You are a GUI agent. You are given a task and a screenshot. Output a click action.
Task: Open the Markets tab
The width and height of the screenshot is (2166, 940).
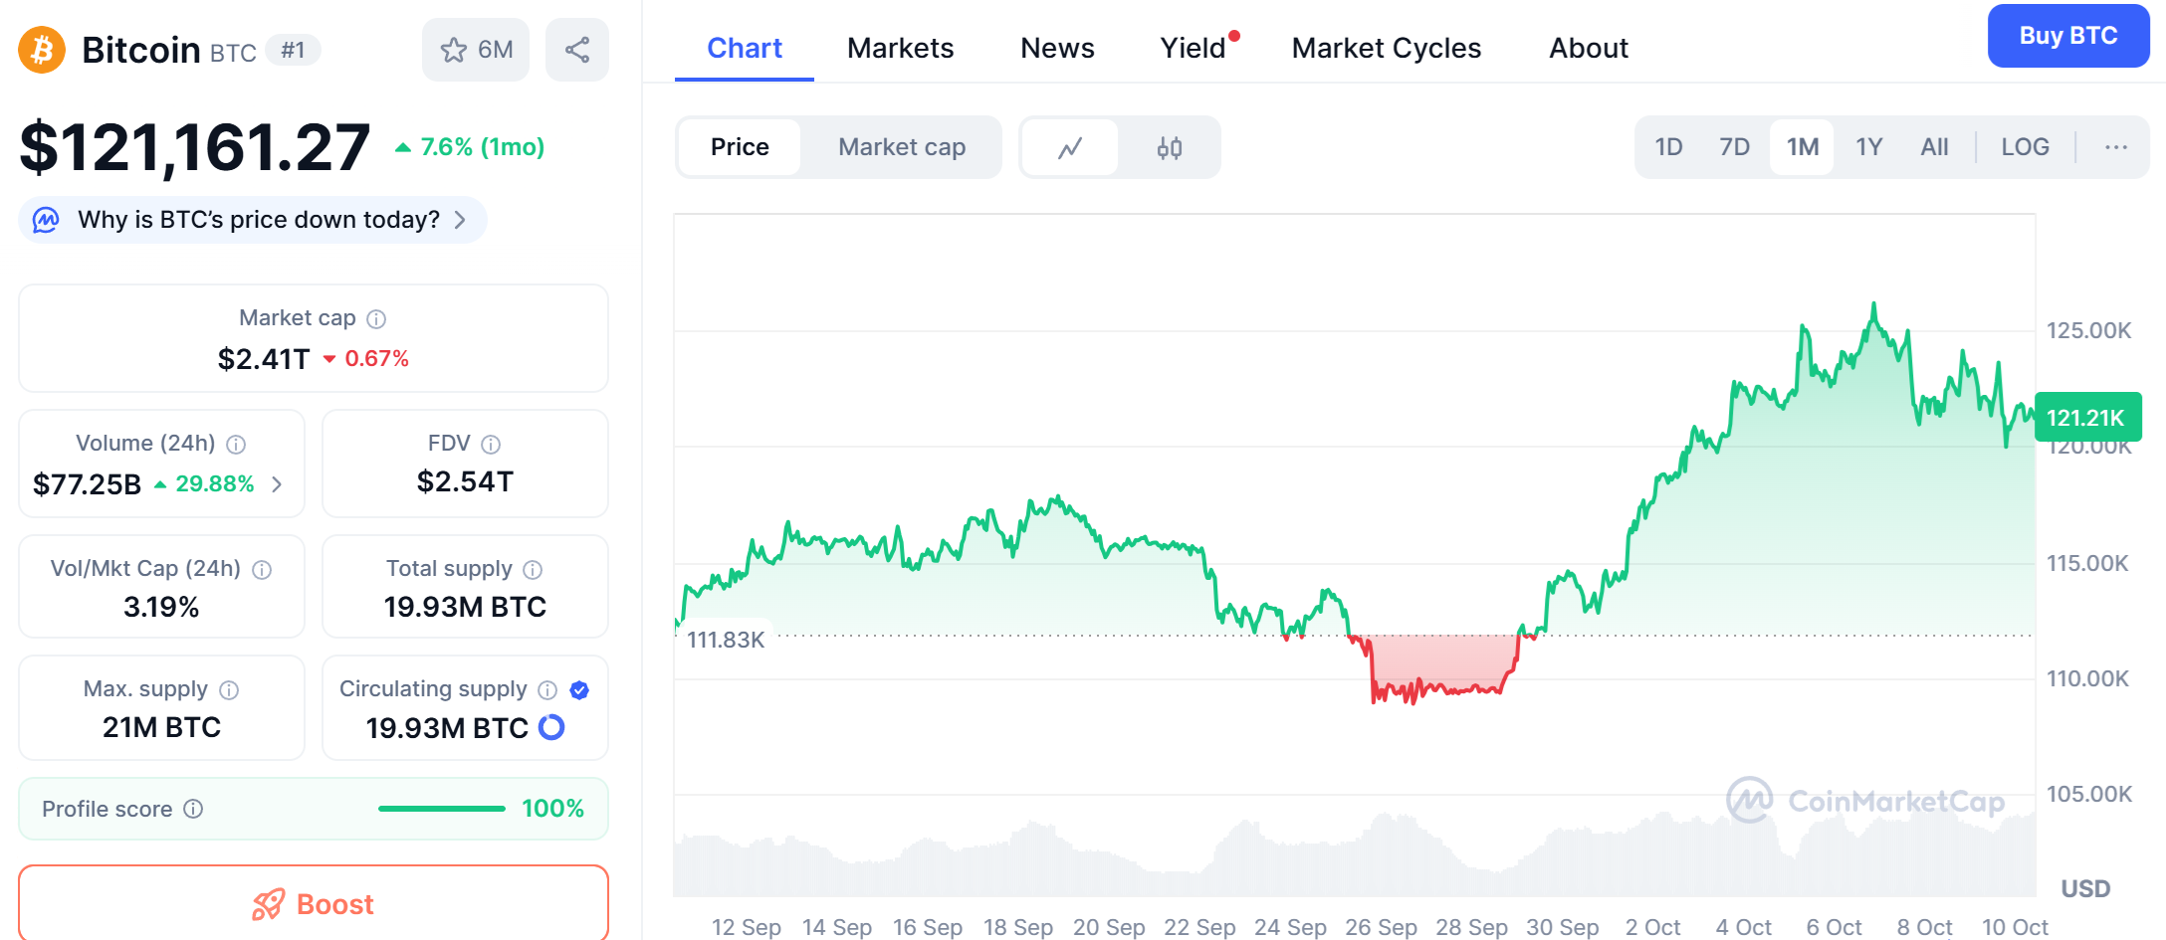900,48
